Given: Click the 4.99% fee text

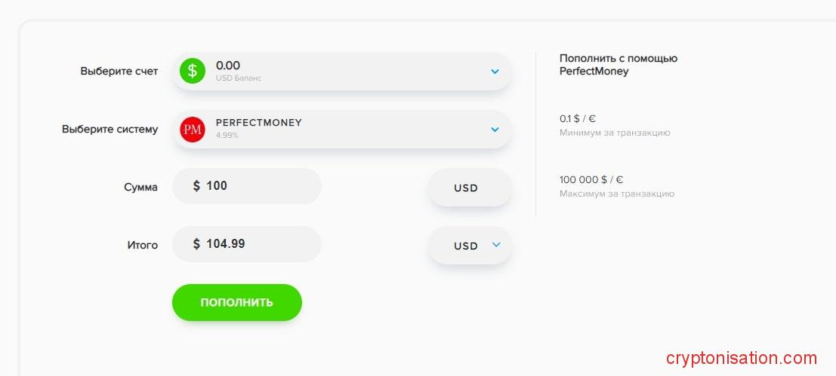Looking at the screenshot, I should pyautogui.click(x=227, y=136).
